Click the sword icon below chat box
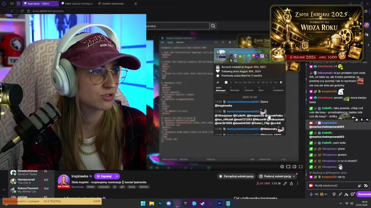 [x=340, y=194]
